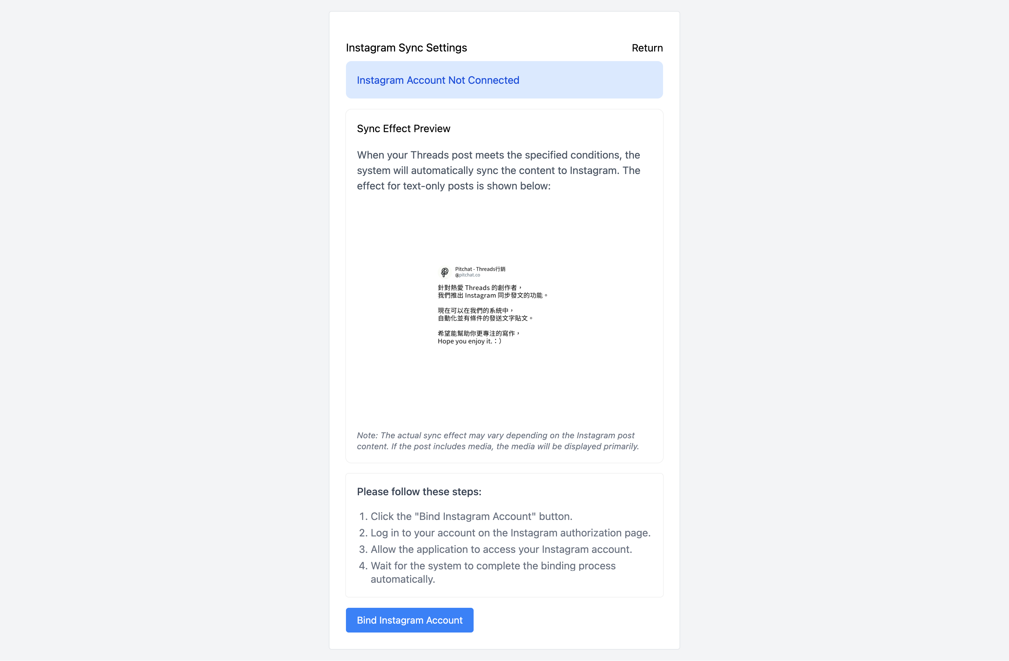The width and height of the screenshot is (1009, 661).
Task: Click the Pitchat logo avatar in preview
Action: coord(444,272)
